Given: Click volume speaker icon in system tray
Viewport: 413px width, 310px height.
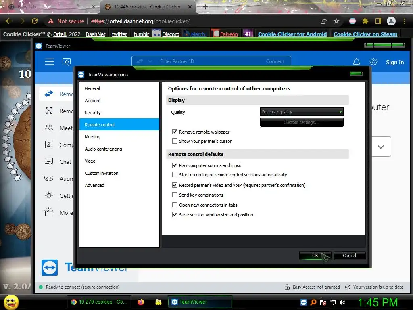Looking at the screenshot, I should pos(342,302).
